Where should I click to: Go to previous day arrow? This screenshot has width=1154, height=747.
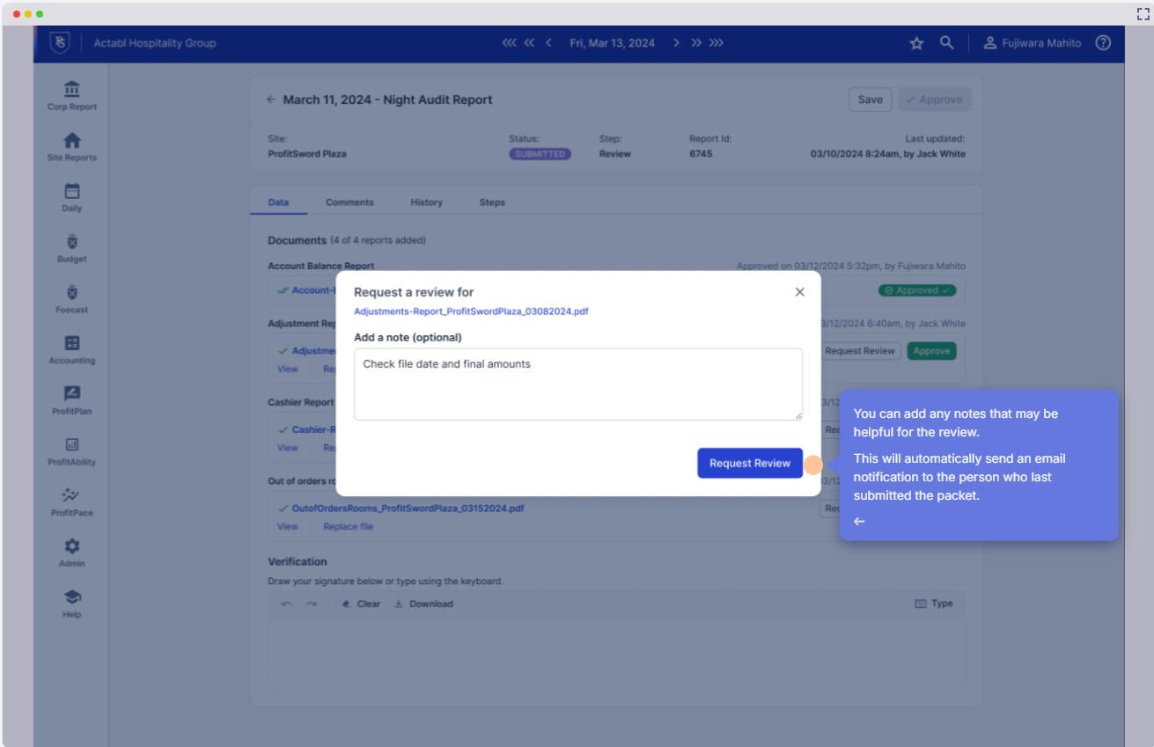tap(548, 42)
